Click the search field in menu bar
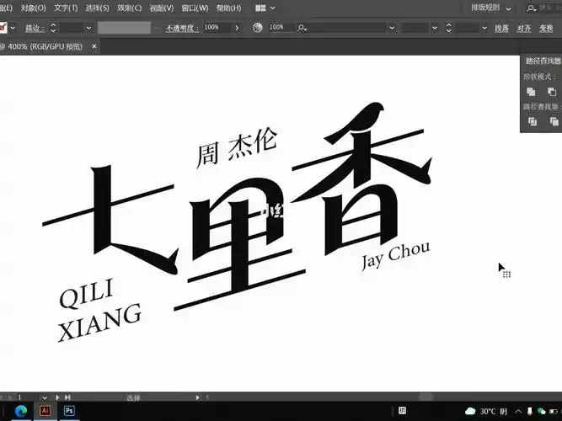The width and height of the screenshot is (562, 421). tap(543, 8)
